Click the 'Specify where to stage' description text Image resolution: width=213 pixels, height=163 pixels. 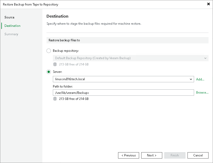point(94,24)
